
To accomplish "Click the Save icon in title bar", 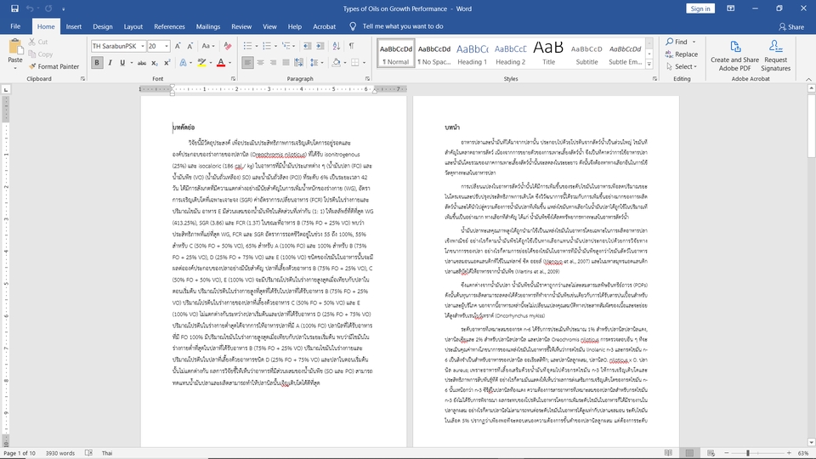I will pyautogui.click(x=14, y=8).
